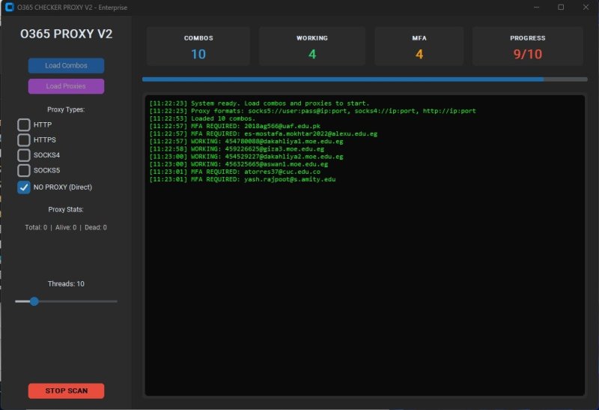599x410 pixels.
Task: Uncheck the NO PROXY (Direct) checkbox
Action: tap(24, 187)
